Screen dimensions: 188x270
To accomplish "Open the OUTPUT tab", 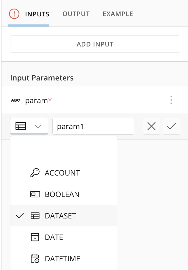I will tap(76, 14).
